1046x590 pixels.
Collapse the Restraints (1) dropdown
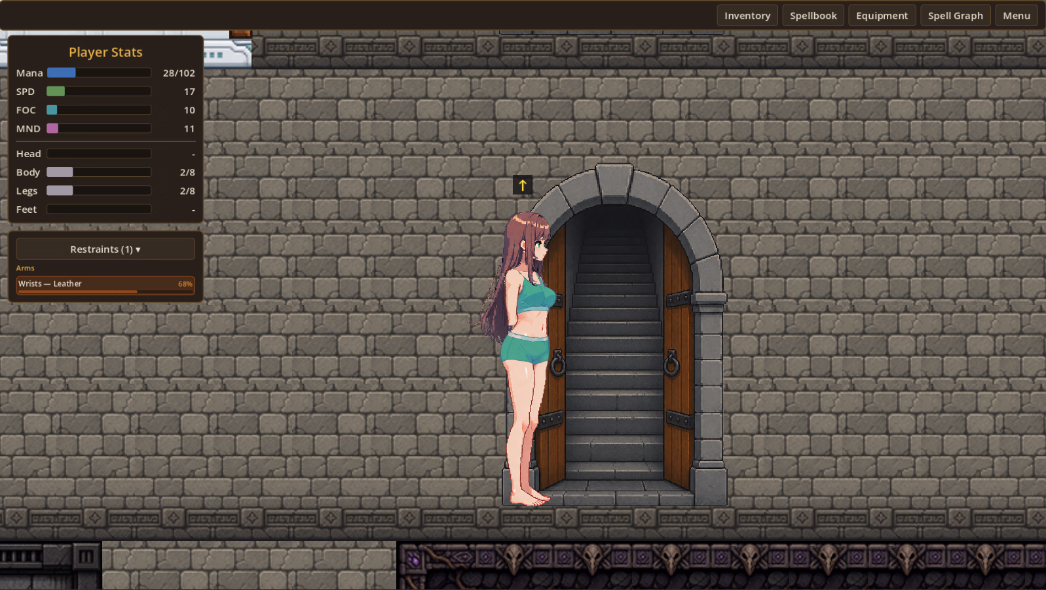(105, 249)
